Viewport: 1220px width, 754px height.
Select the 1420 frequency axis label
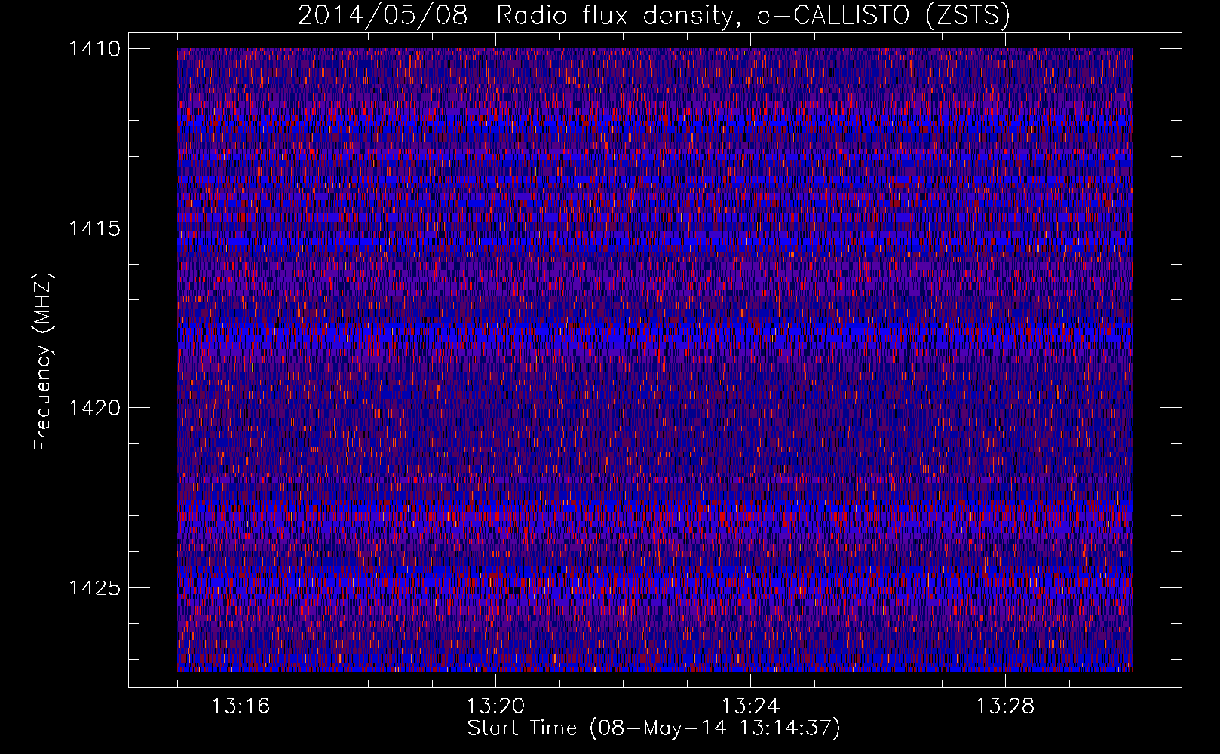[94, 408]
